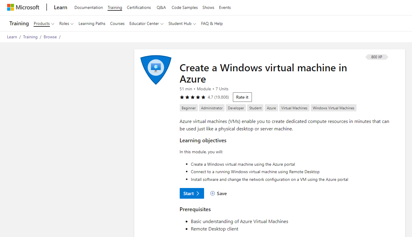Image resolution: width=412 pixels, height=237 pixels.
Task: Expand the Products dropdown
Action: [44, 23]
